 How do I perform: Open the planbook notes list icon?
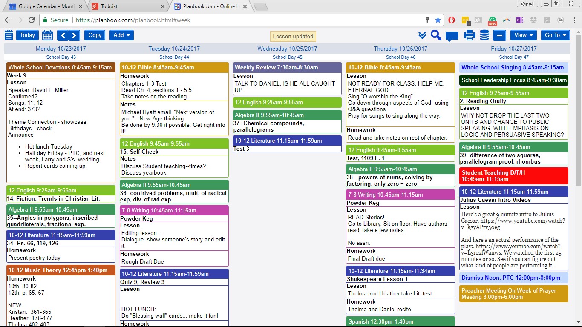[9, 35]
